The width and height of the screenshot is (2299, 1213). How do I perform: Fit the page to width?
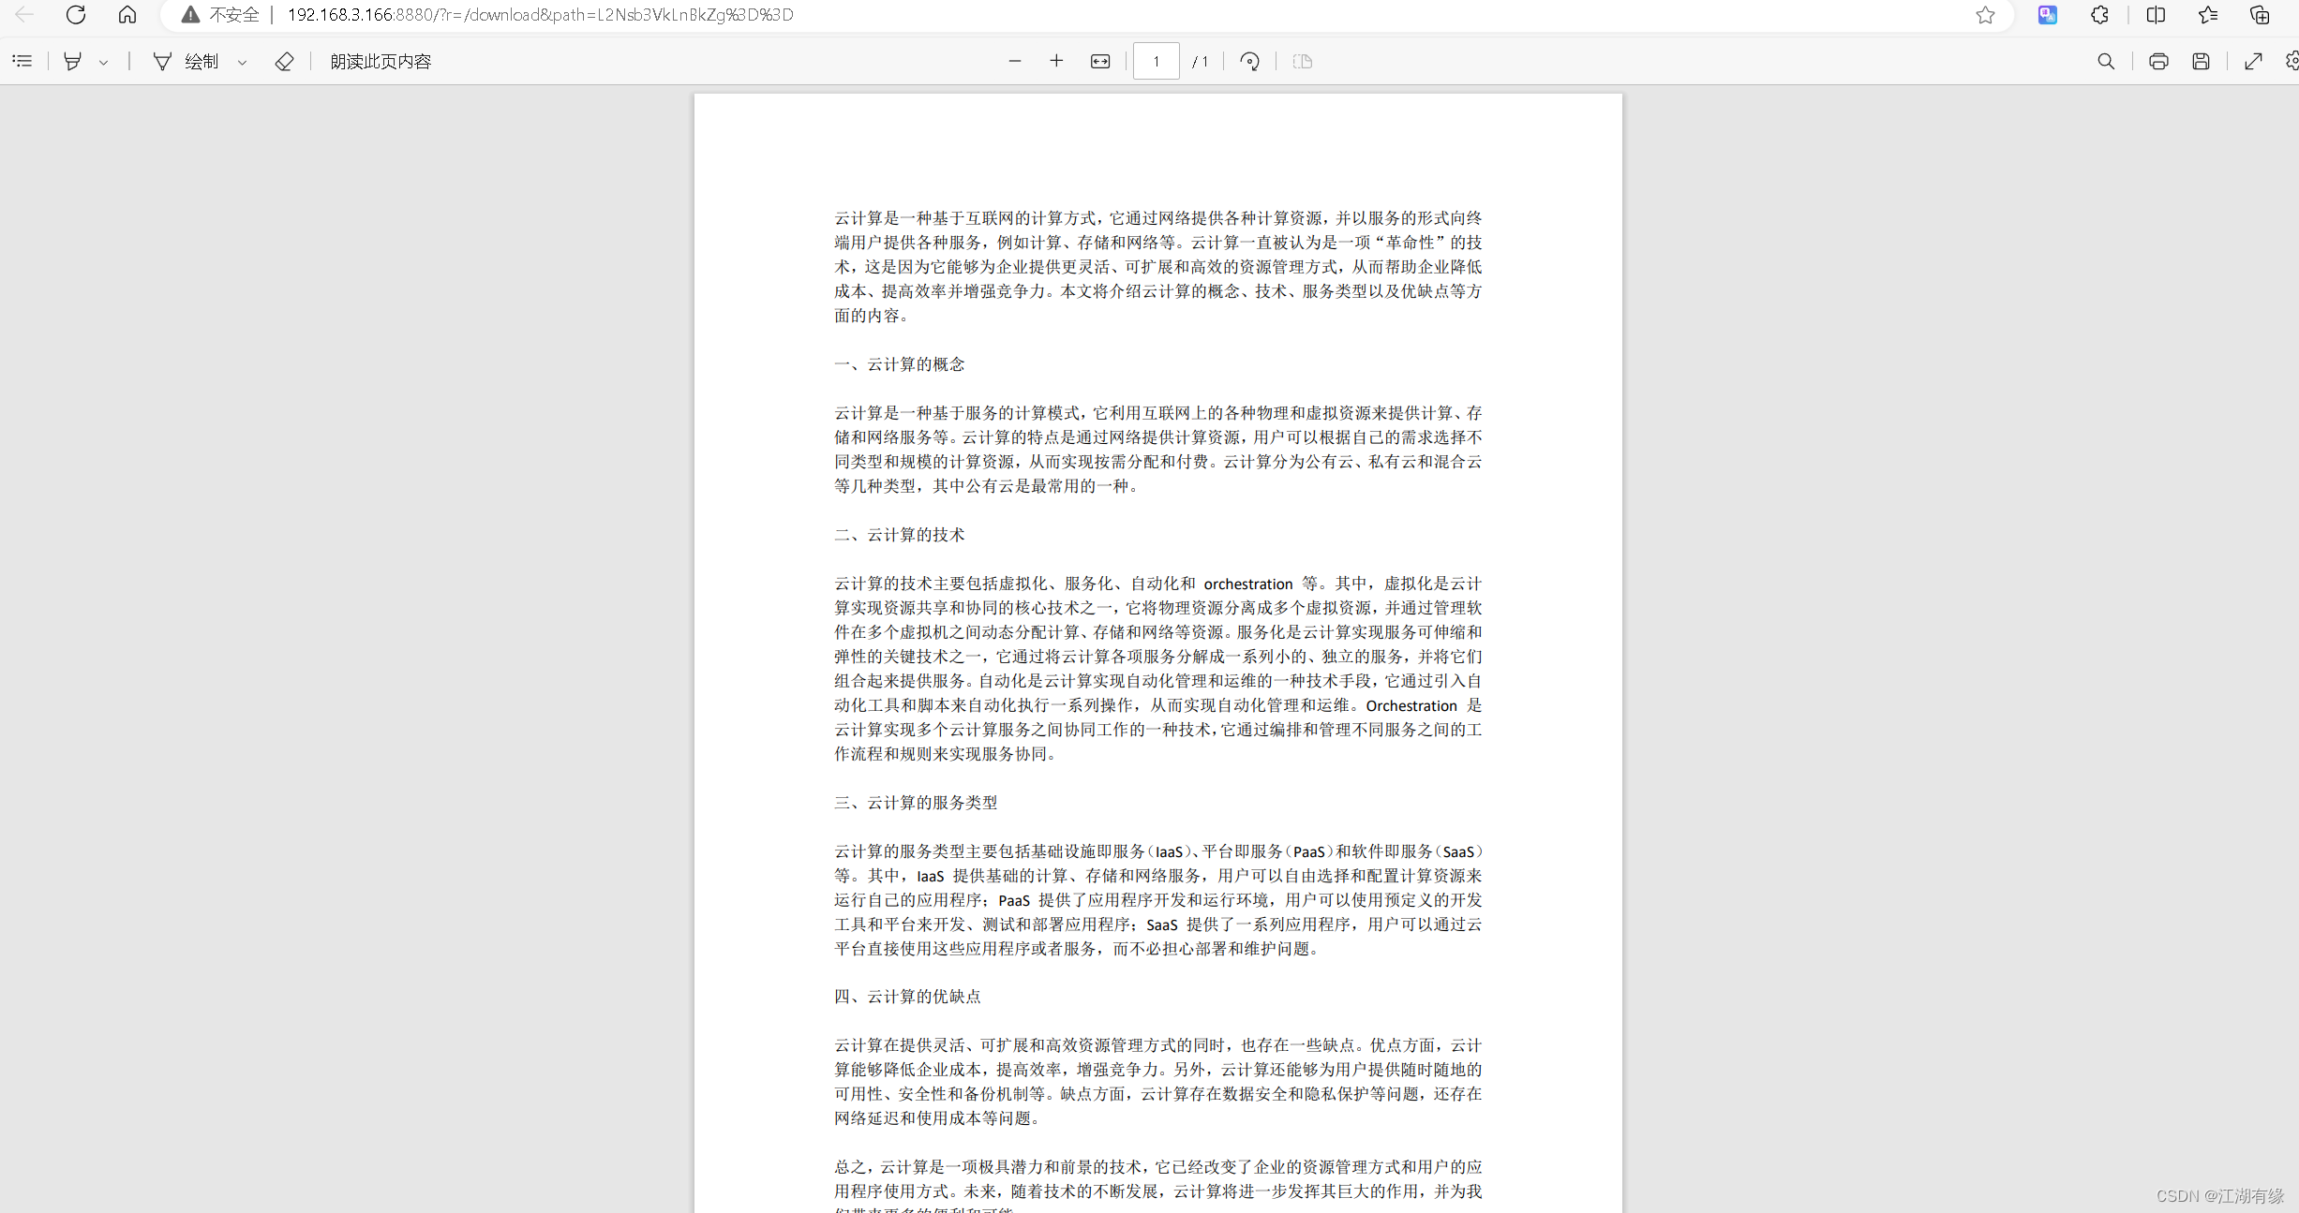1098,61
